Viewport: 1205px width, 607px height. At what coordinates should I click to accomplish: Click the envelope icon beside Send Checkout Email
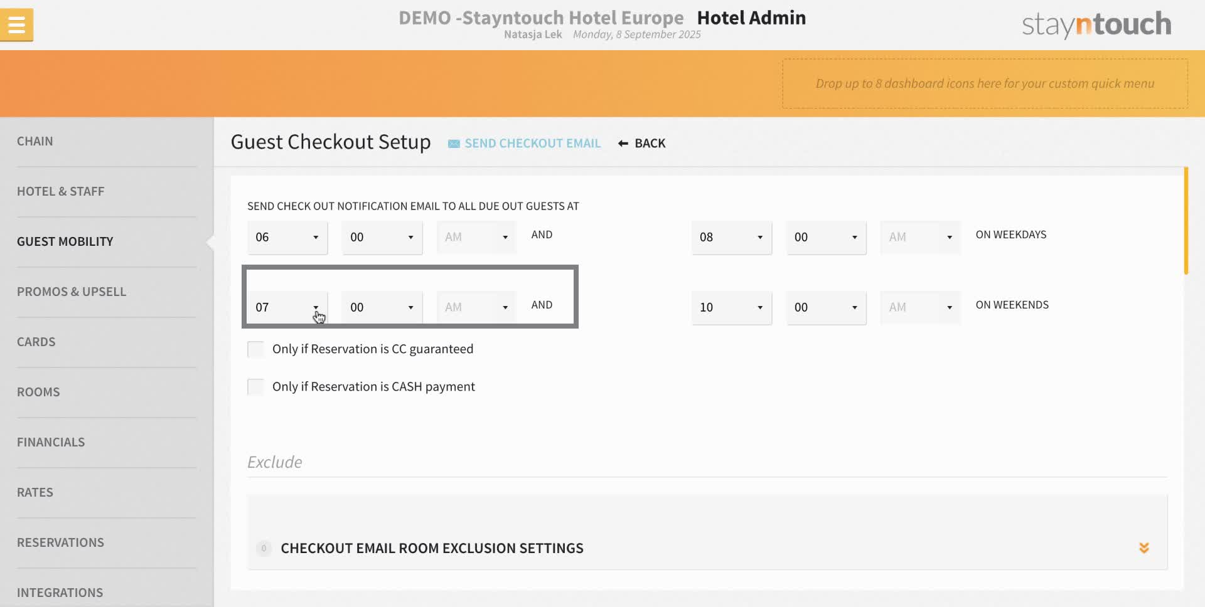coord(453,143)
